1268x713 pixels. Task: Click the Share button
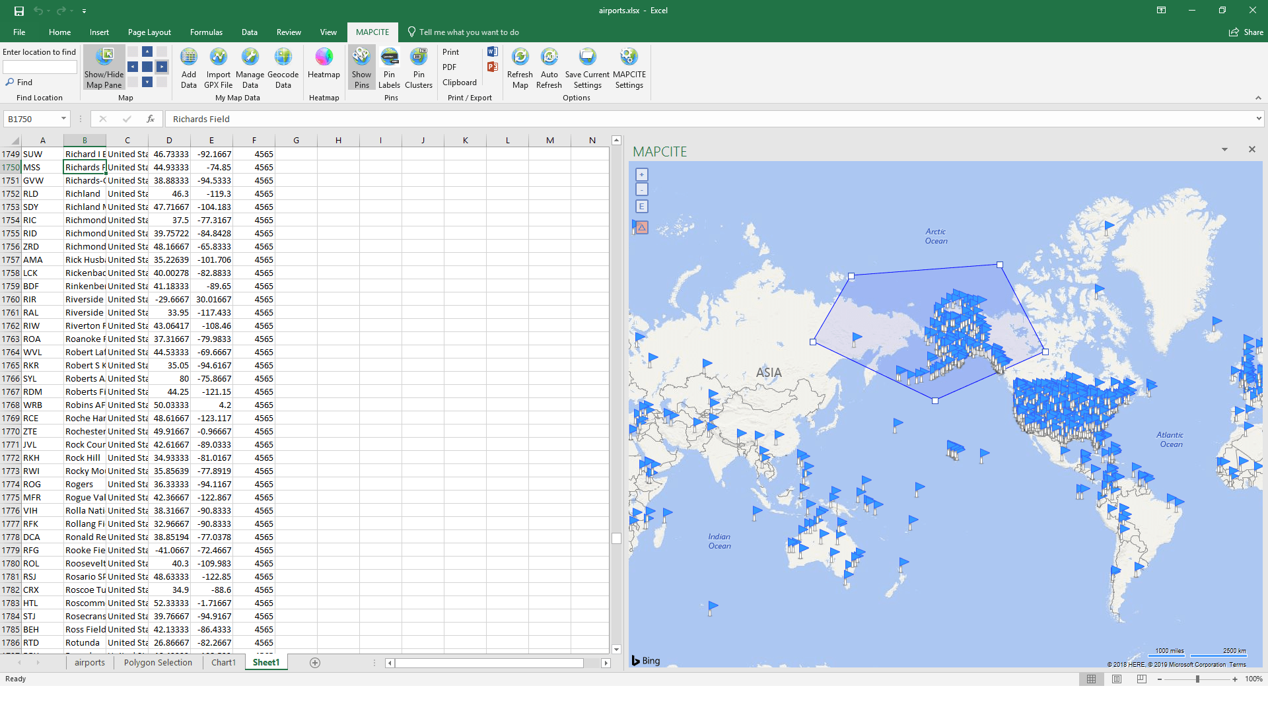1246,32
